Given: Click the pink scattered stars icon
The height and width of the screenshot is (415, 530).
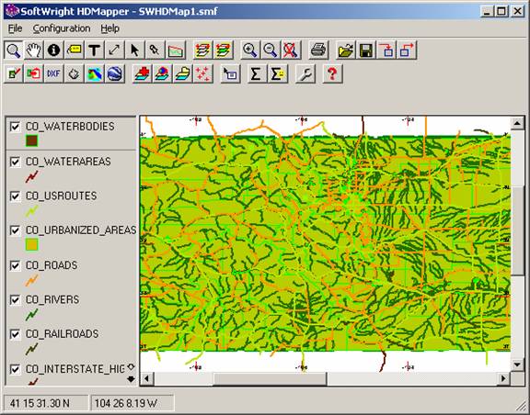Looking at the screenshot, I should coord(203,73).
